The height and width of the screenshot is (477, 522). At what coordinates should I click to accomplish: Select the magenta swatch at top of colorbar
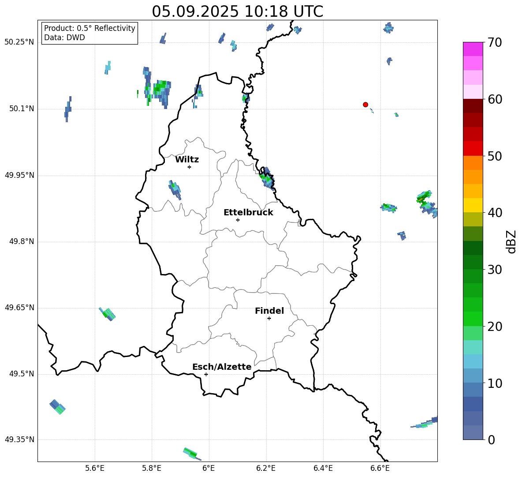(x=473, y=49)
